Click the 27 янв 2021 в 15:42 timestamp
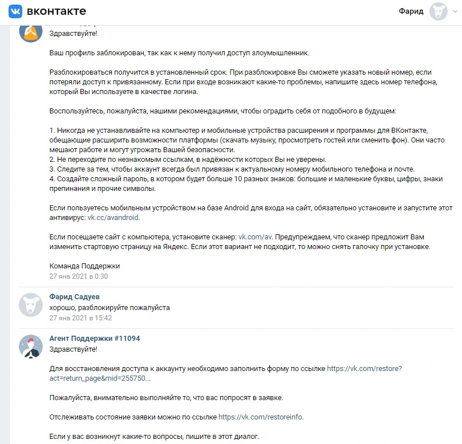462x444 pixels. pos(80,318)
